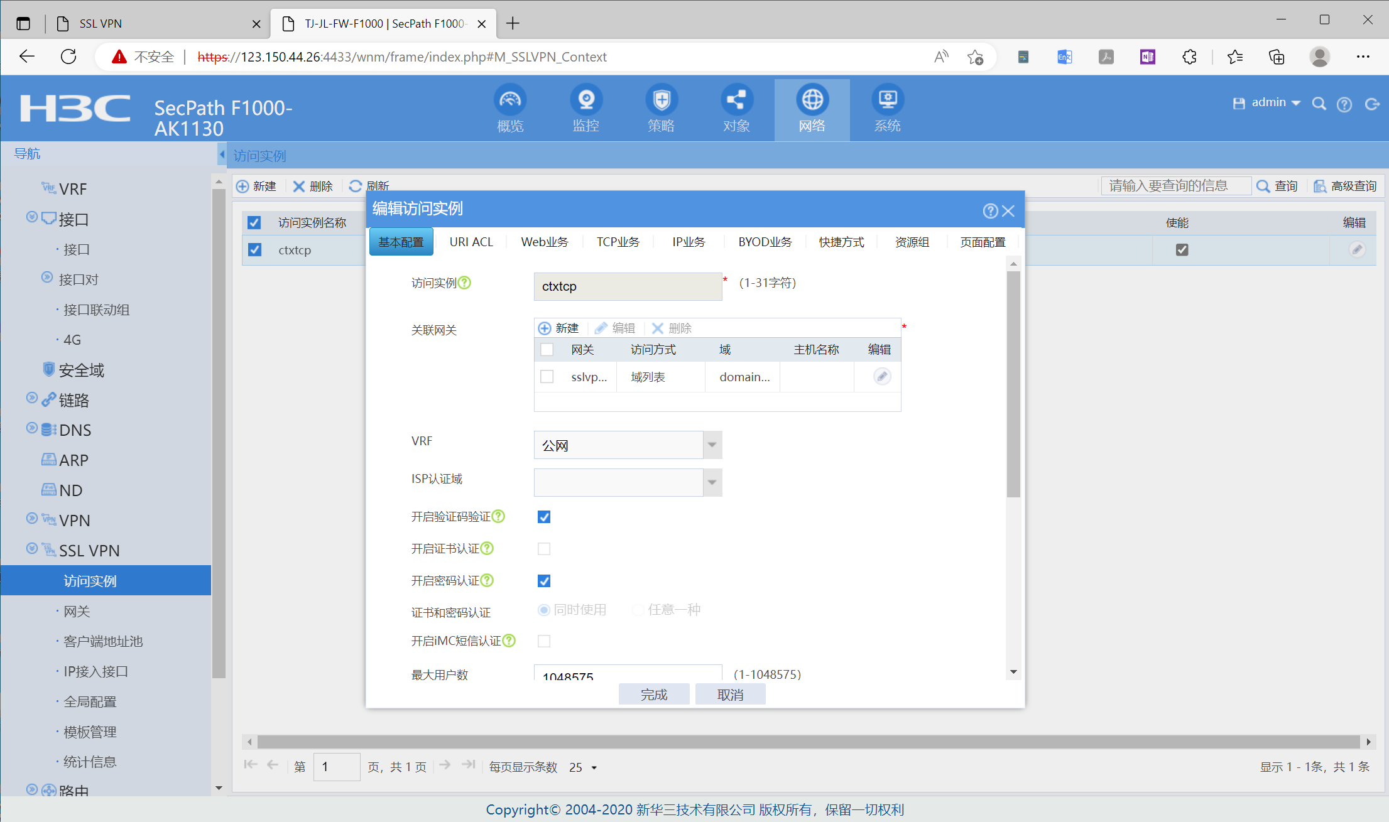Open the VRF 公网 dropdown
Image resolution: width=1389 pixels, height=822 pixels.
click(x=712, y=445)
